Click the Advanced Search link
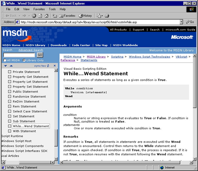198x171 pixels. pos(31,50)
